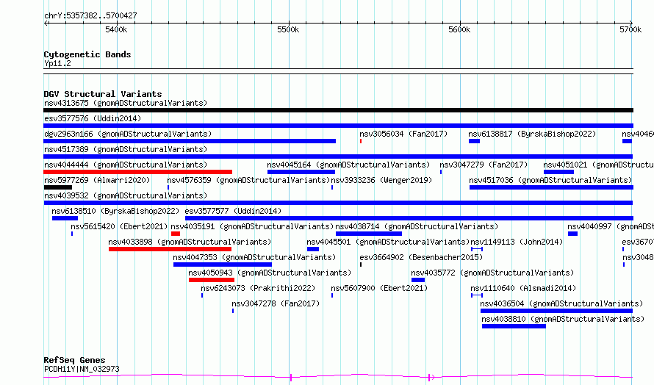Open nsv4045164 gnomAD variant label
The height and width of the screenshot is (385, 654).
348,165
